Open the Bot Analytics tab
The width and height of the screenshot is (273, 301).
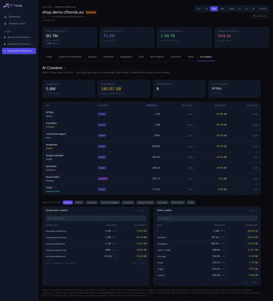coord(157,57)
